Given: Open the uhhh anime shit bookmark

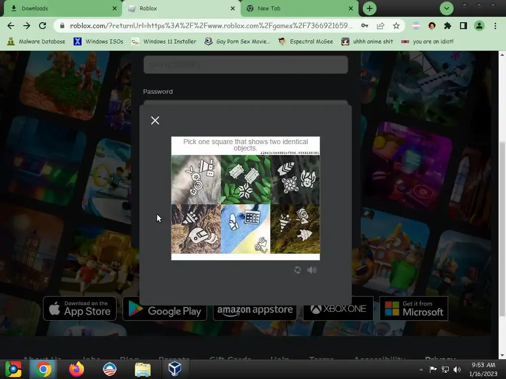Looking at the screenshot, I should point(367,41).
